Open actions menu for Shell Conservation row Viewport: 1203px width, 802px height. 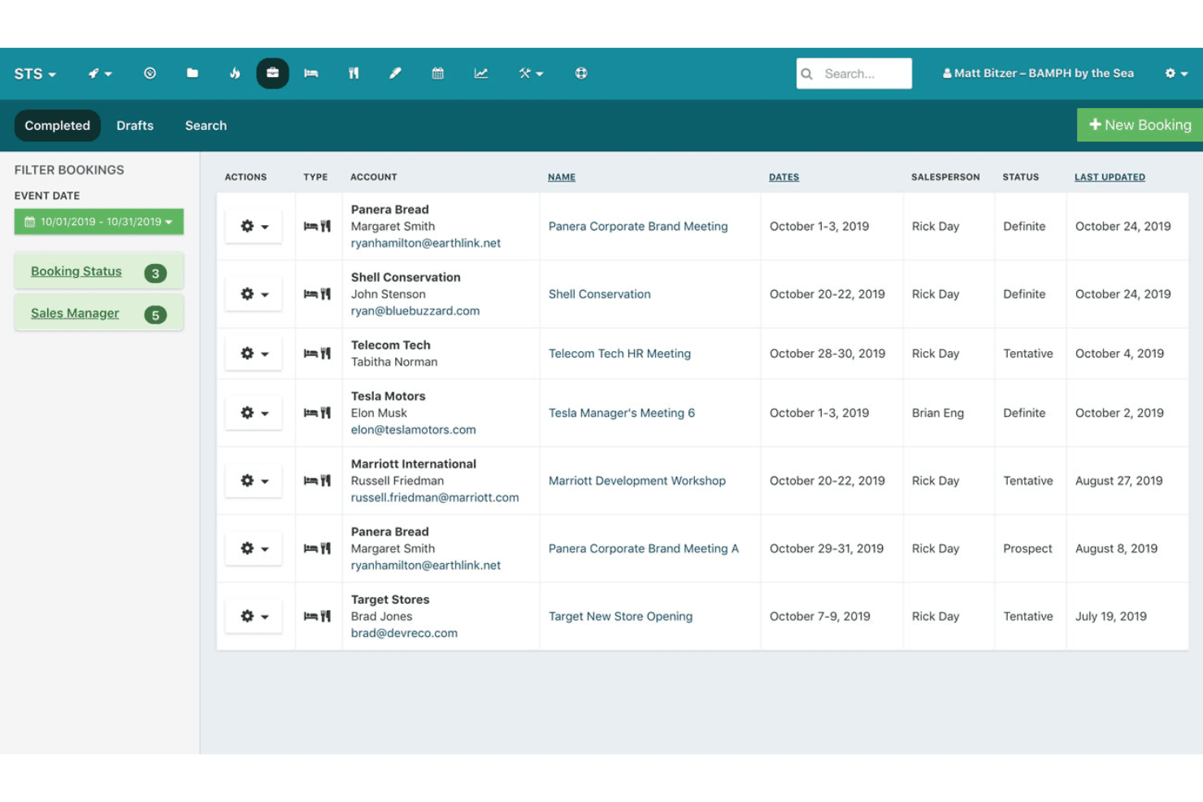pos(254,294)
